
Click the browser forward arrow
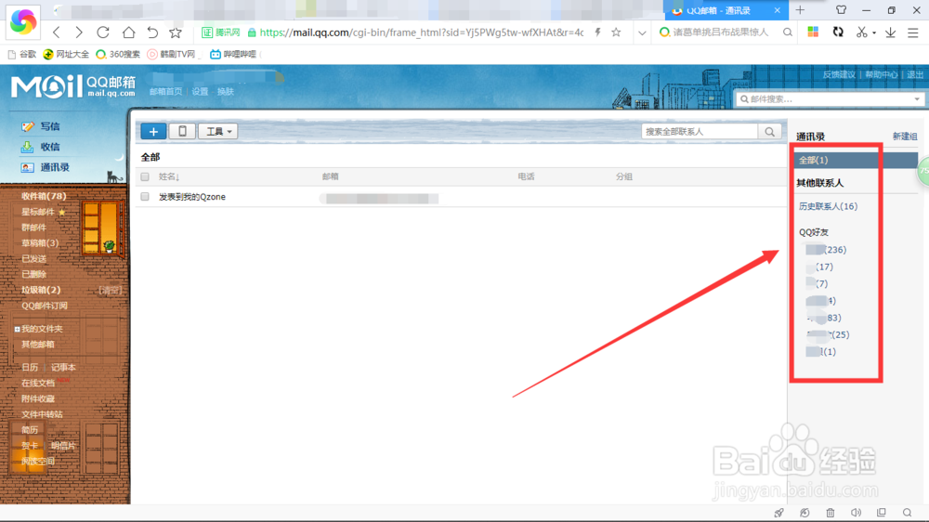pyautogui.click(x=79, y=33)
